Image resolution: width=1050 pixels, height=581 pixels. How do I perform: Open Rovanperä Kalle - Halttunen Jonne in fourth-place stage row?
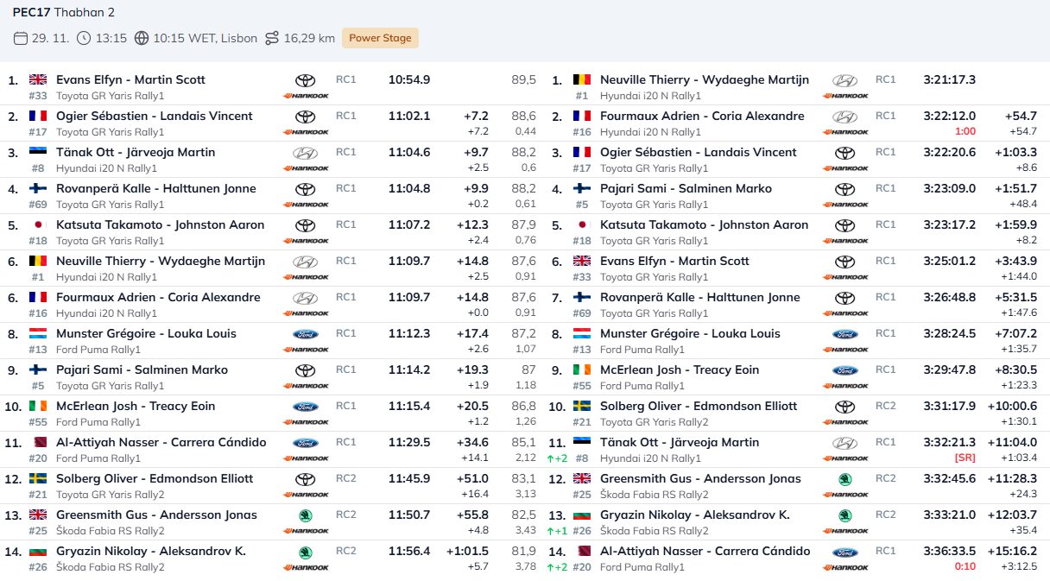pos(155,188)
